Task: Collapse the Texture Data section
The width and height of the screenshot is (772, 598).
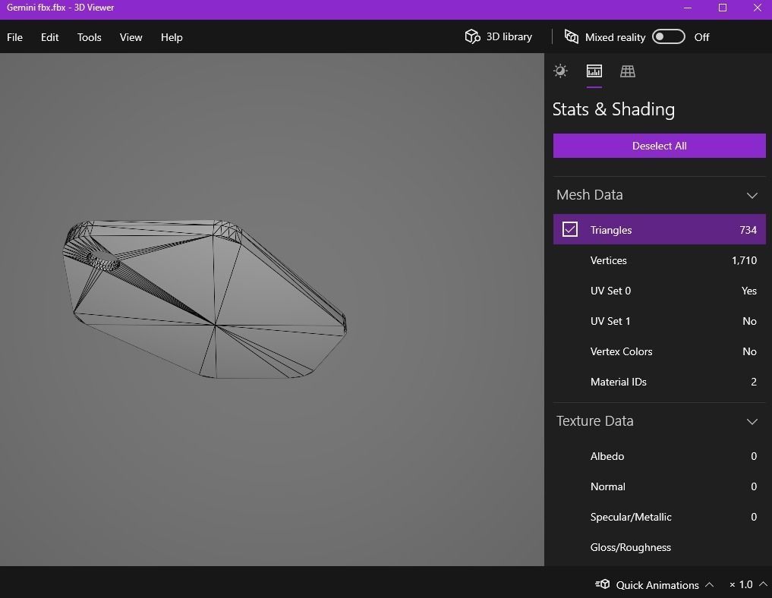Action: [x=752, y=422]
